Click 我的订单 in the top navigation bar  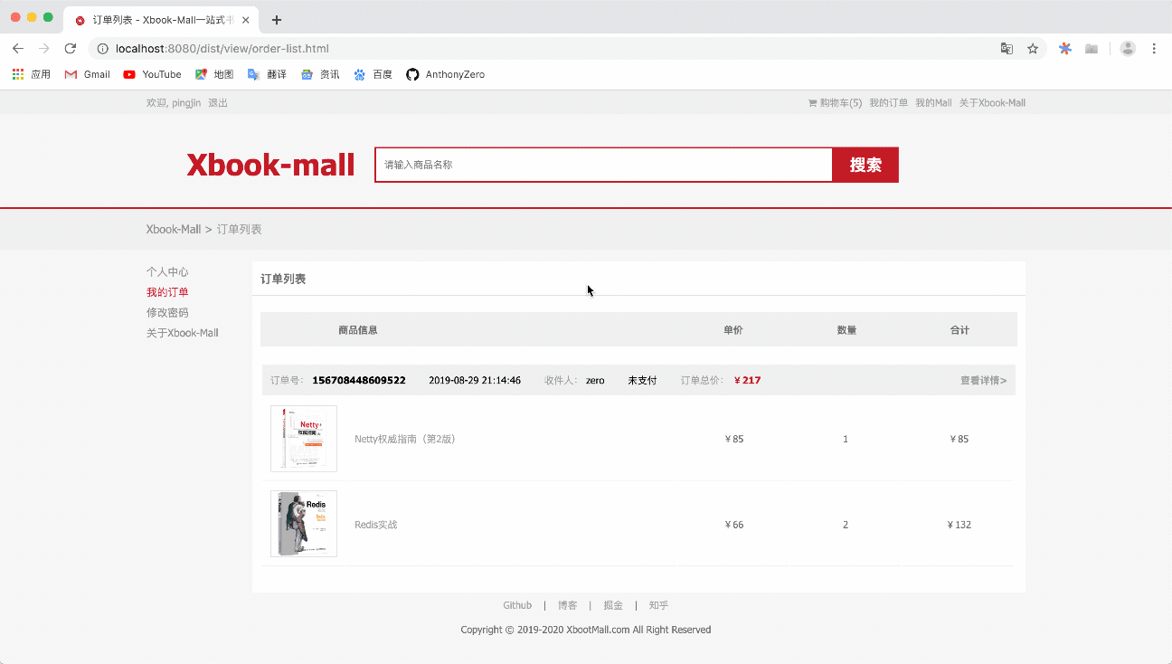888,103
